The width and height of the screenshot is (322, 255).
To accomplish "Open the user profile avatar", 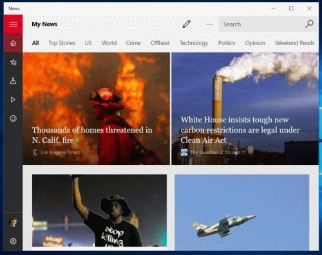I will pos(13,222).
